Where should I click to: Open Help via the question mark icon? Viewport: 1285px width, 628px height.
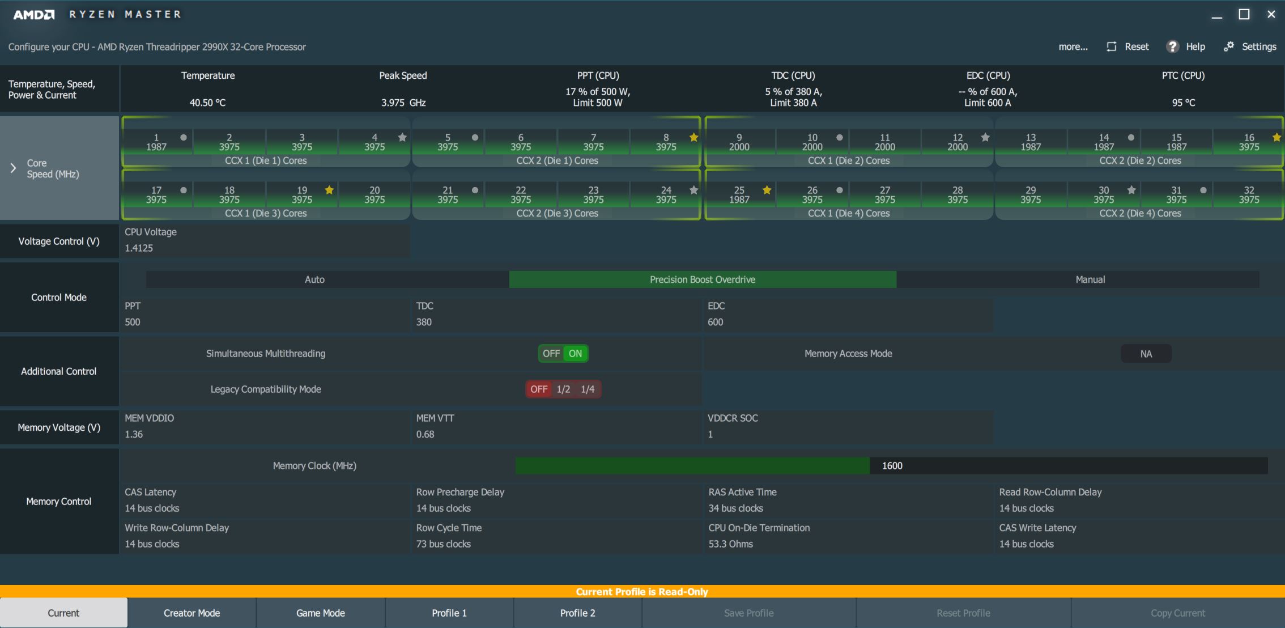(1172, 46)
